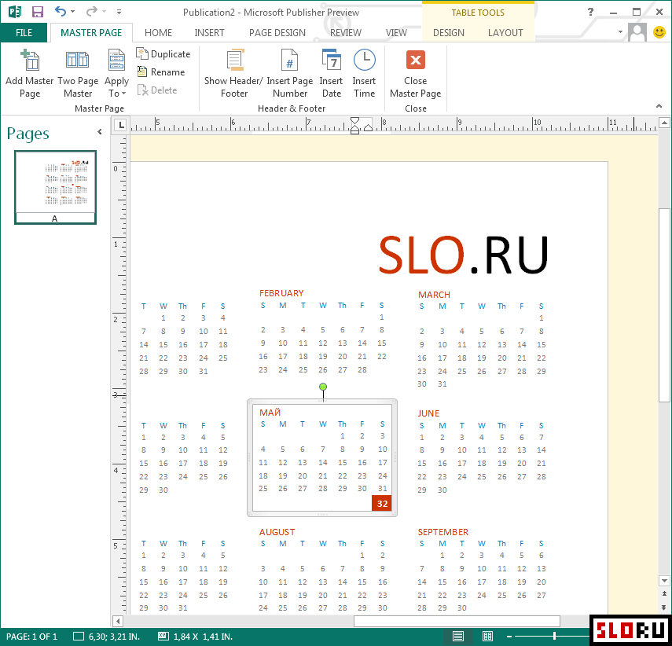This screenshot has width=672, height=646.
Task: Click the SEPTEMBER month heading
Action: [443, 532]
